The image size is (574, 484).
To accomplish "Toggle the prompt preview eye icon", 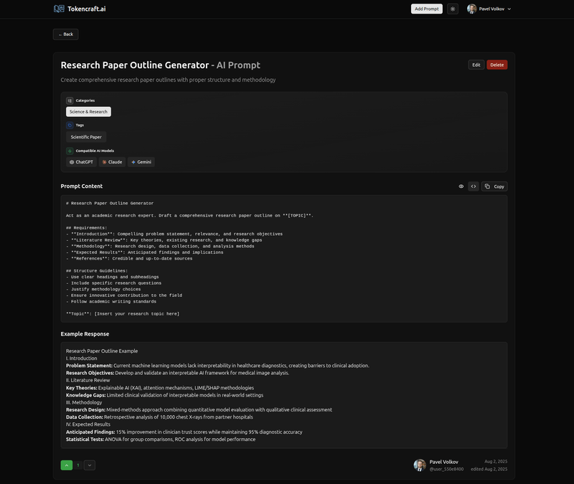I will click(461, 186).
